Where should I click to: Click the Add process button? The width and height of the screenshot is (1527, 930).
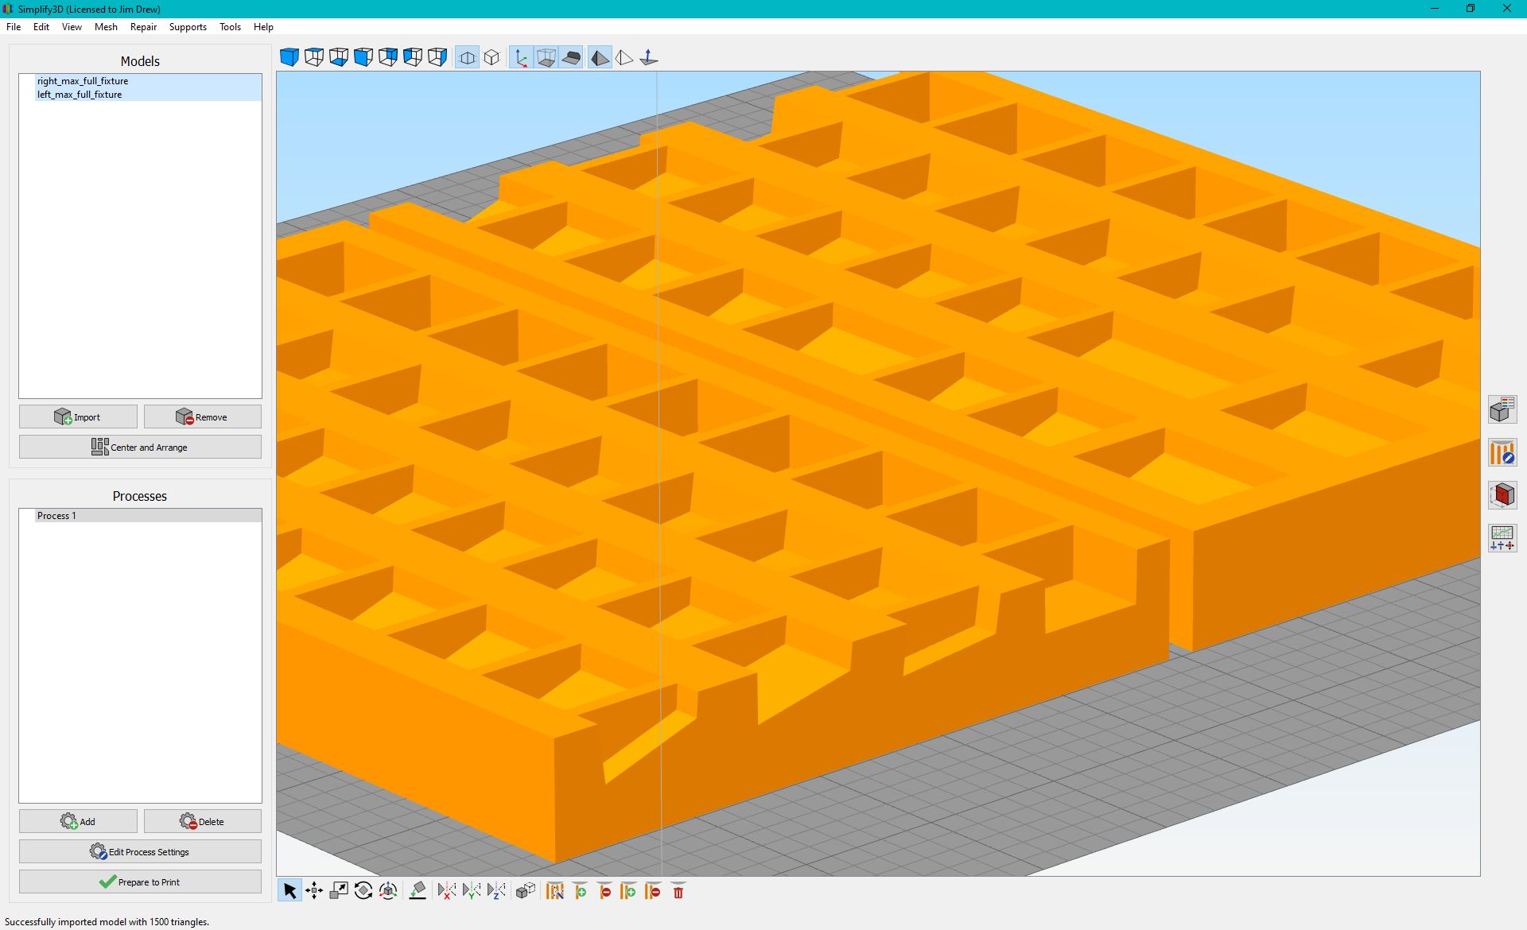[x=78, y=821]
